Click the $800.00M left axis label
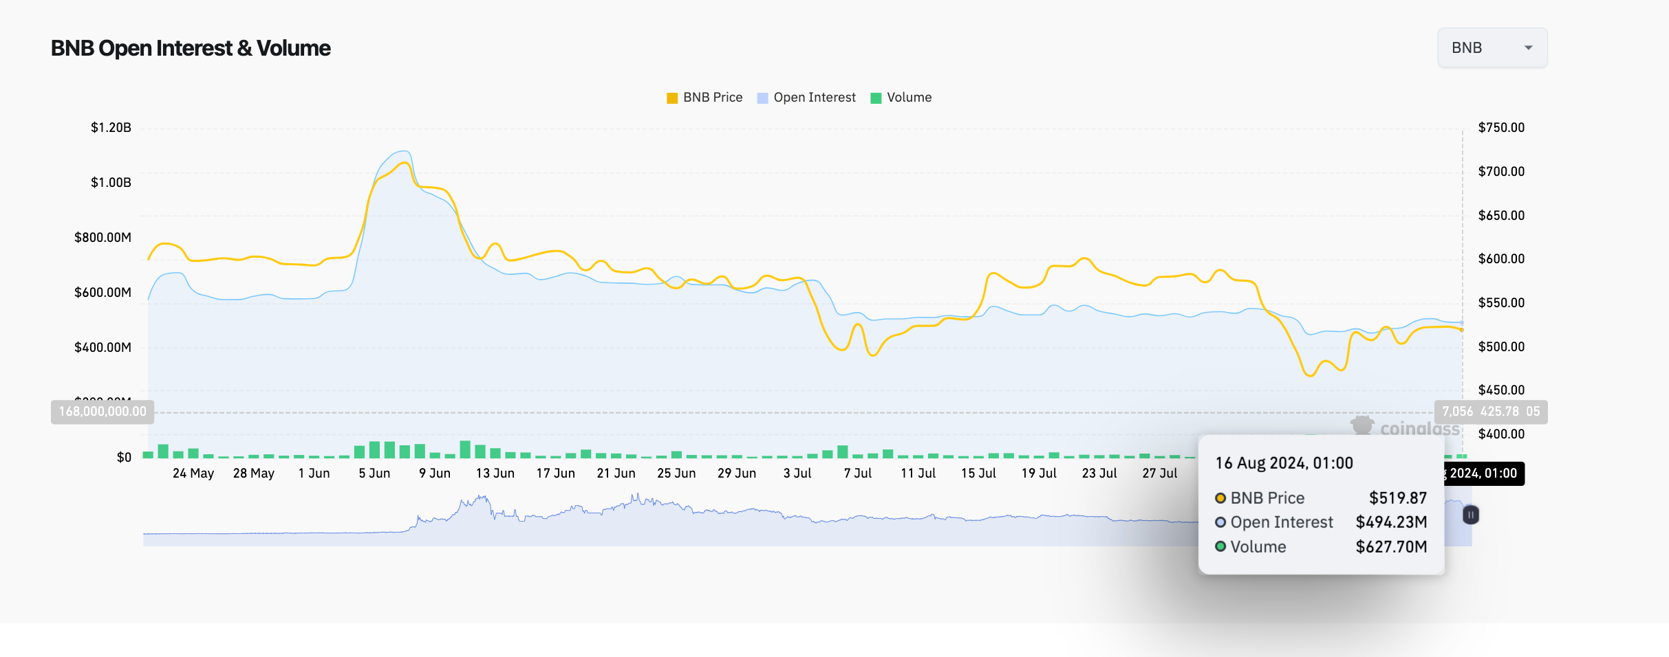This screenshot has height=657, width=1669. click(x=103, y=237)
